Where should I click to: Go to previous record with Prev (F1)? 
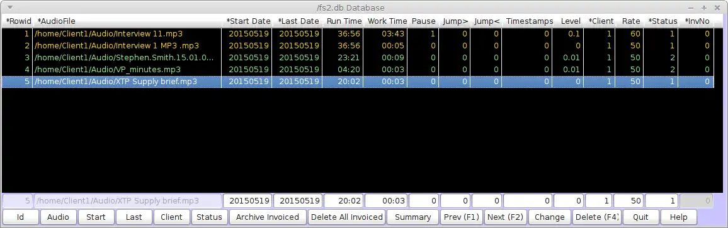click(461, 217)
